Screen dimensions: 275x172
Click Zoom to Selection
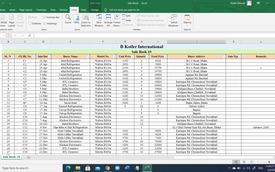(x=86, y=21)
